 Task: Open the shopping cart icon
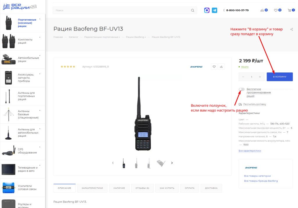tap(290, 10)
